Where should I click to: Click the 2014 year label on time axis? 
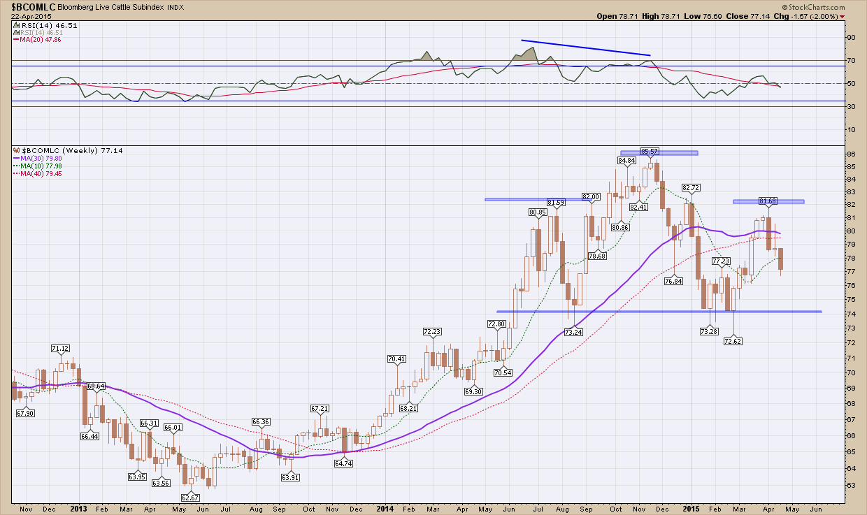point(387,509)
